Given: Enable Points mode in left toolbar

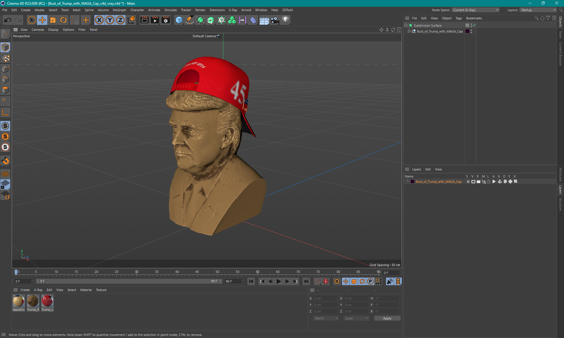Looking at the screenshot, I should (x=5, y=69).
